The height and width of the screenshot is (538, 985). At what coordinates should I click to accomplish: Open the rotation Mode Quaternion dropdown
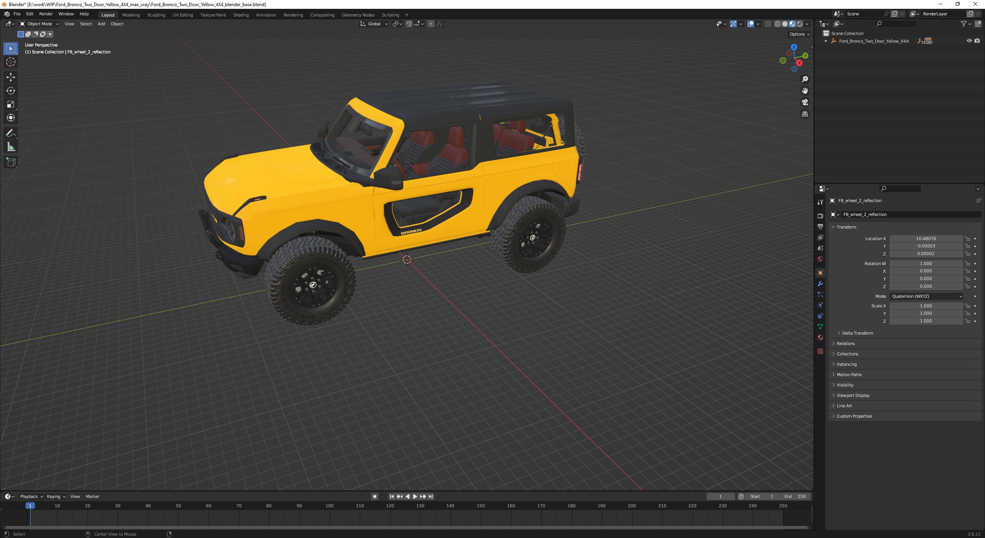[926, 296]
